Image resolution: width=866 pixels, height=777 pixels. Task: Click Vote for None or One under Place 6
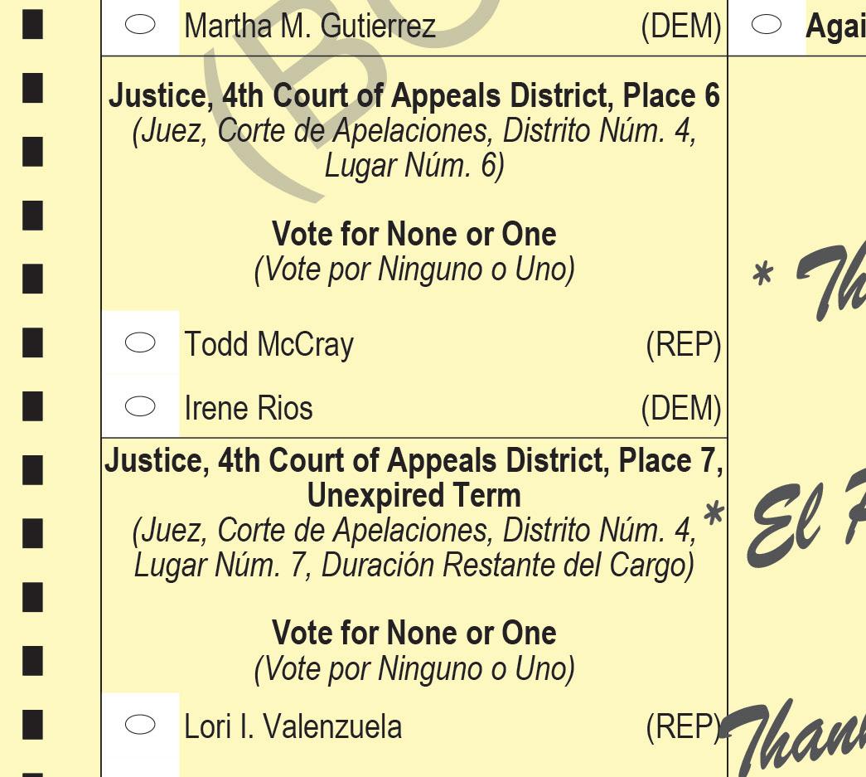[x=414, y=234]
